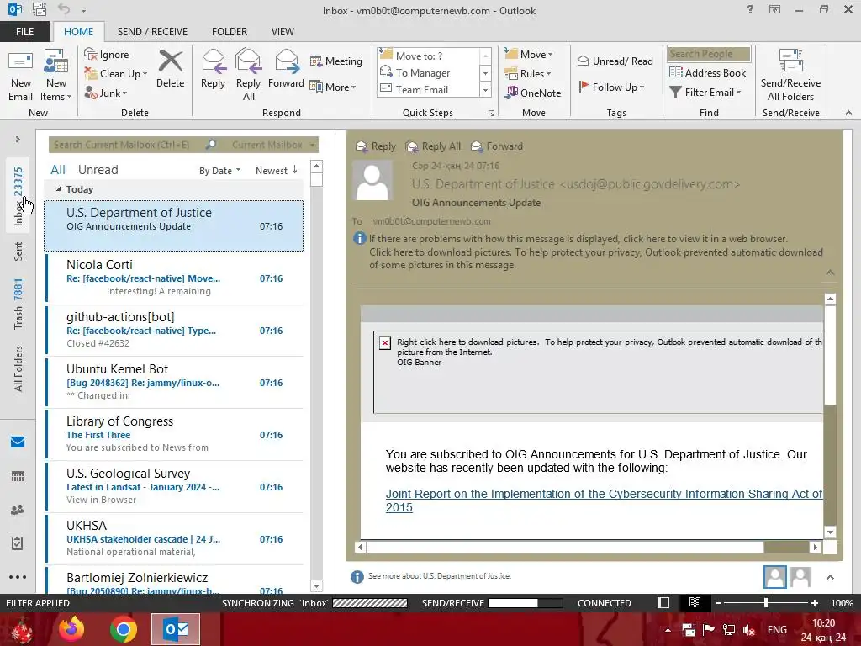Open the Filter Email dropdown
The image size is (861, 646).
click(705, 93)
